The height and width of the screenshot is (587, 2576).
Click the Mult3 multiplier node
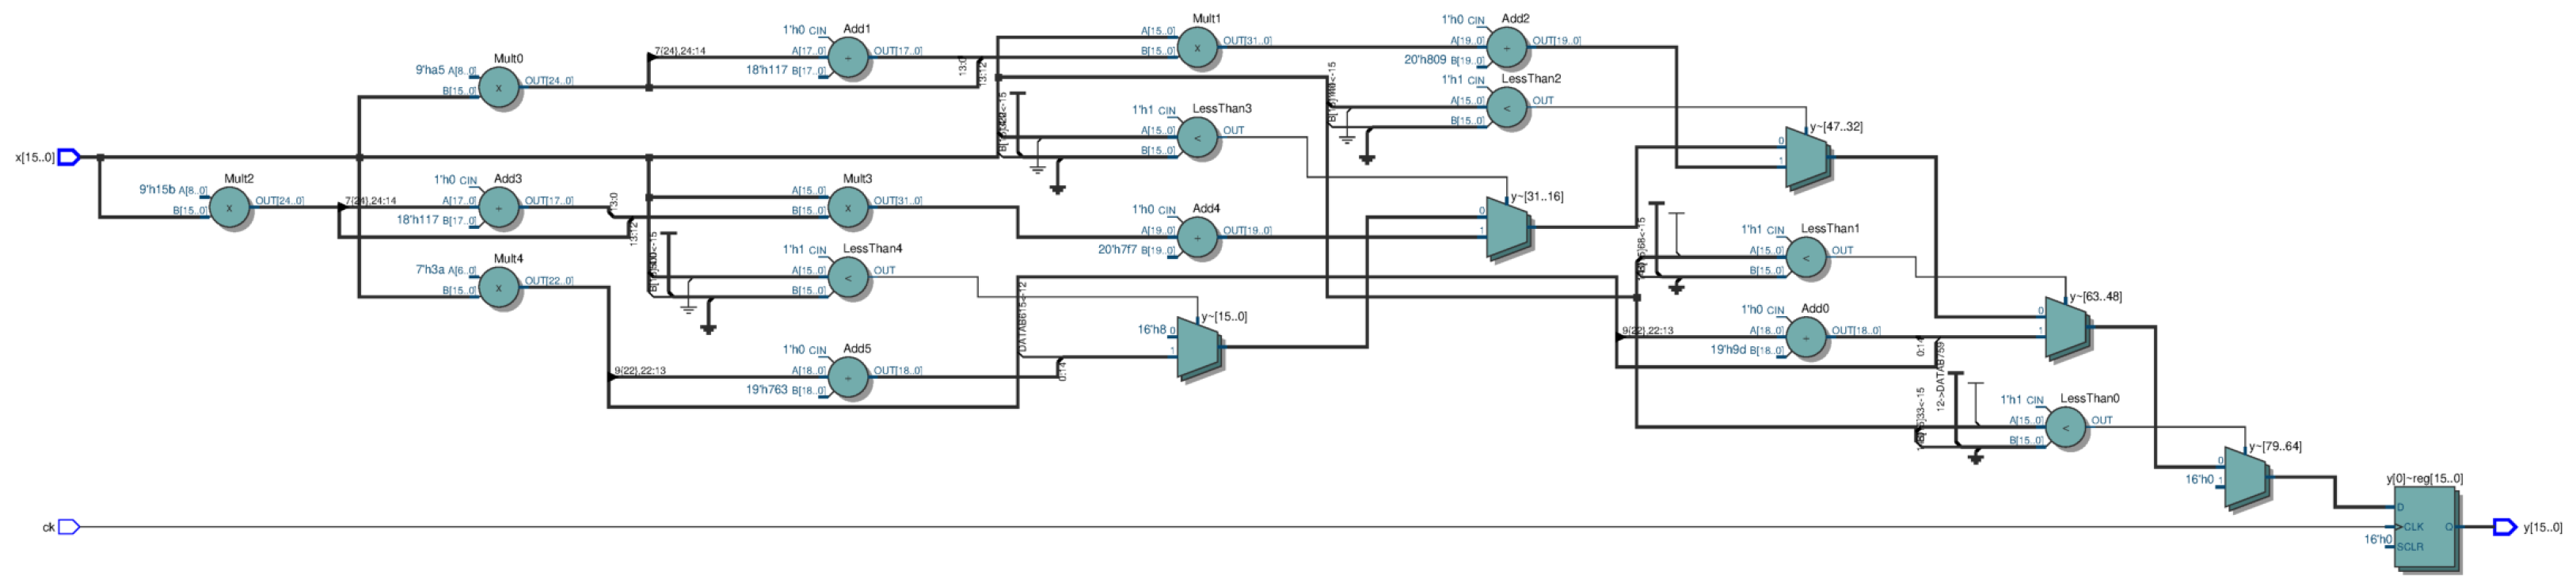(847, 208)
